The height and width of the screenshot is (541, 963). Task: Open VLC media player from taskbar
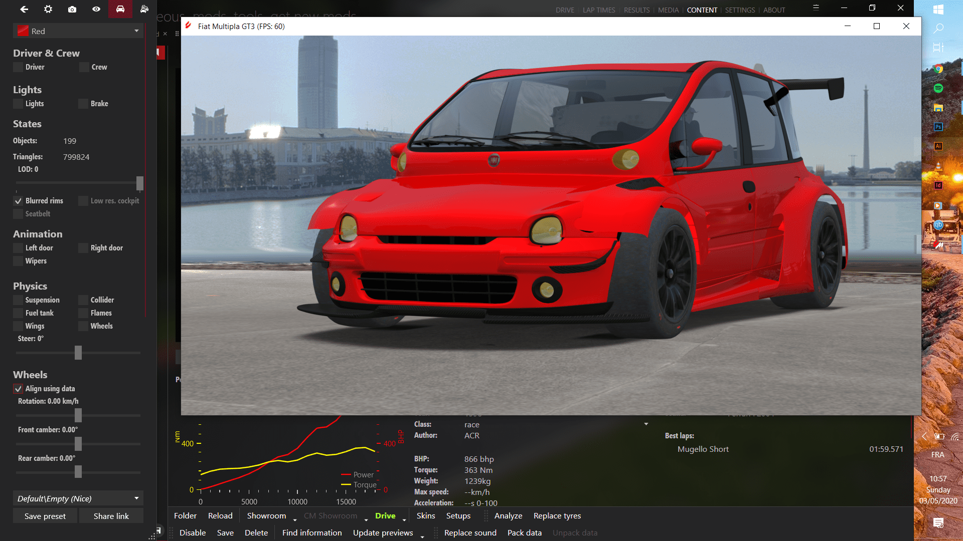click(x=938, y=166)
